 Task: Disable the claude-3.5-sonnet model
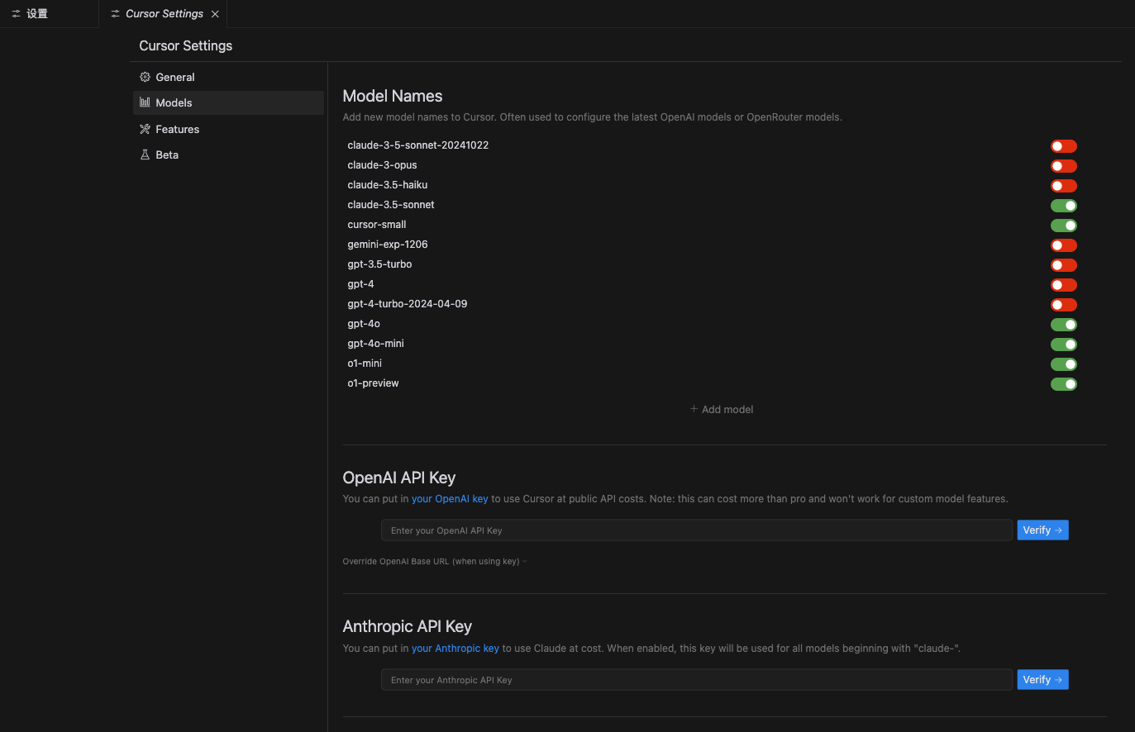pyautogui.click(x=1064, y=206)
